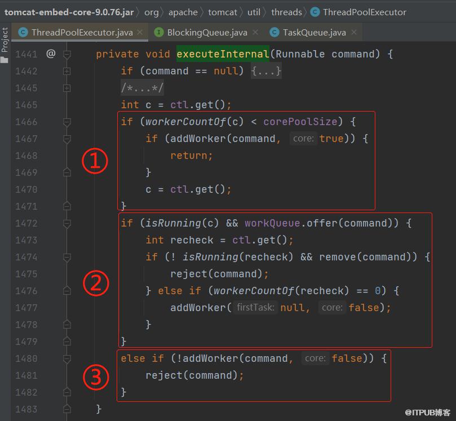Click the folded /*...*/ comment placeholder

[143, 88]
